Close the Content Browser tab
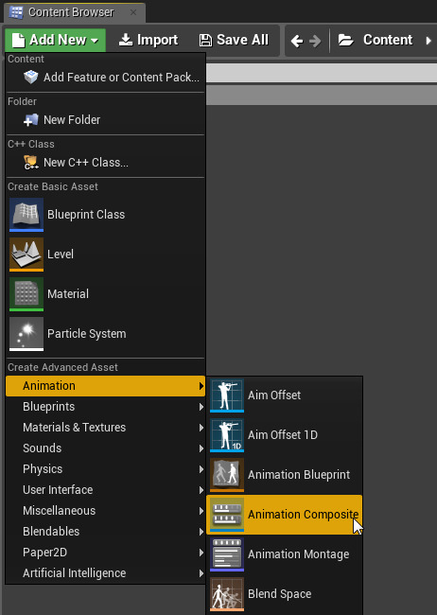437x615 pixels. 133,12
